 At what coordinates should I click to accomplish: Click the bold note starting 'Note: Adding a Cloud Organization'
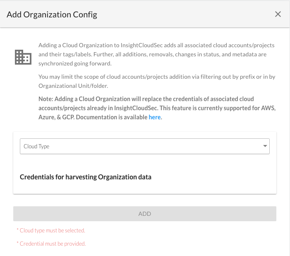pos(157,108)
